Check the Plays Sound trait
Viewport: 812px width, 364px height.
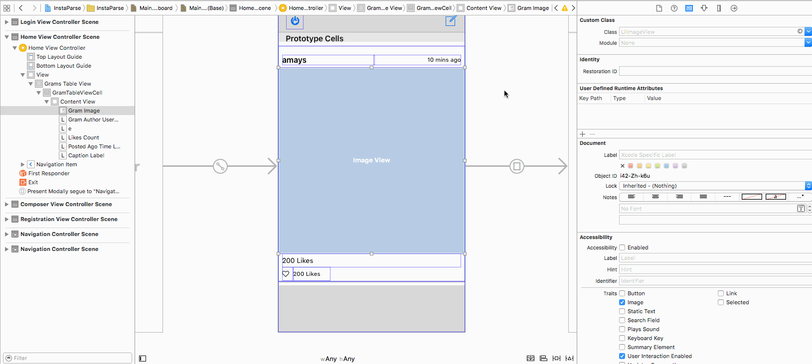pos(622,329)
